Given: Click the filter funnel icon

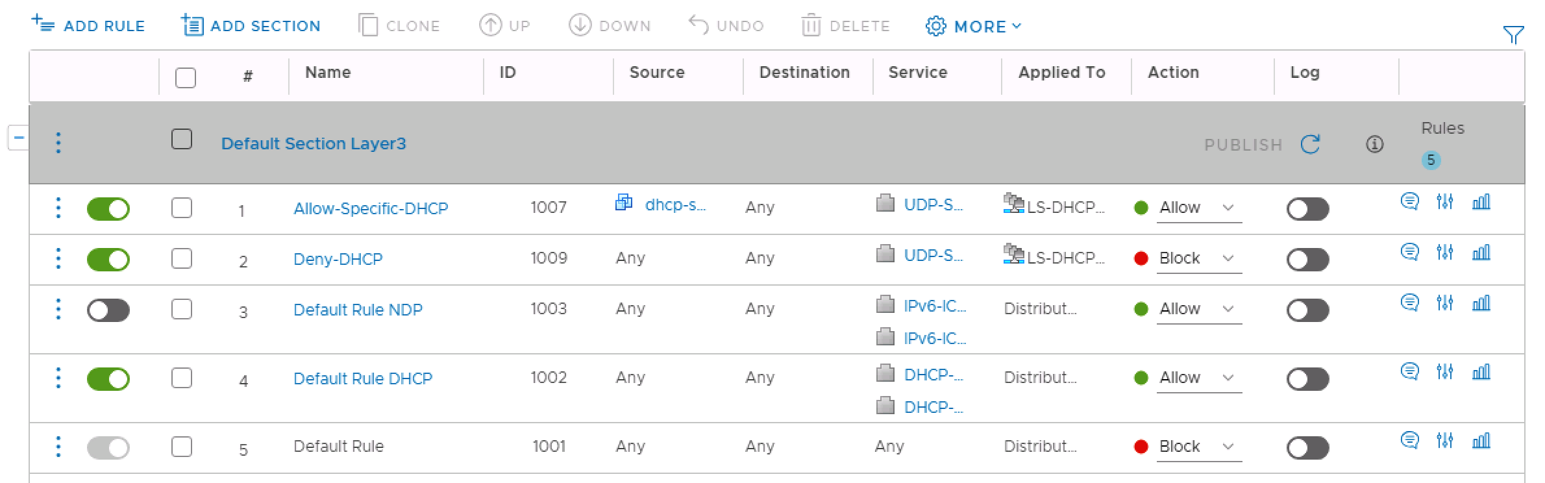Looking at the screenshot, I should pos(1513,35).
